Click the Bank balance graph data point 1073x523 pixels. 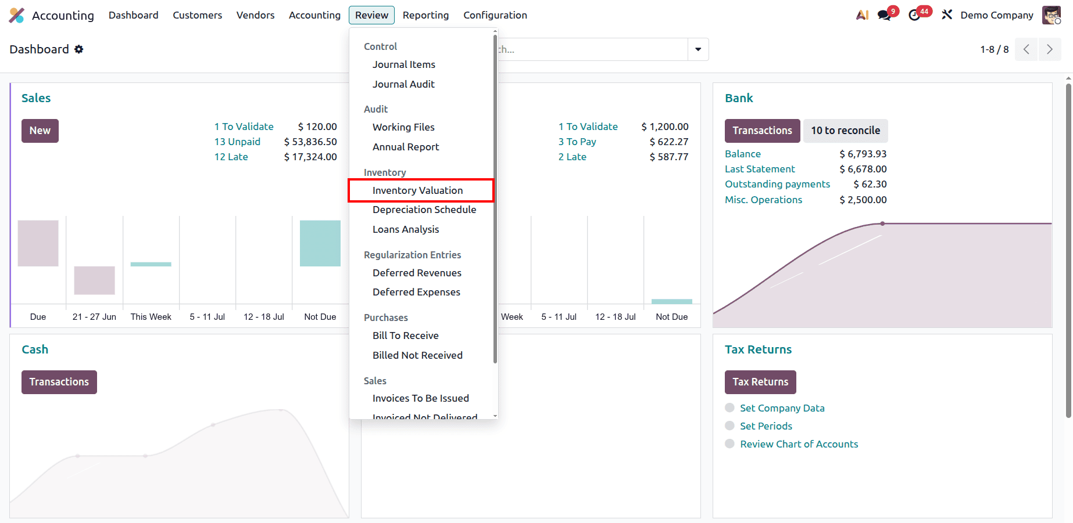click(882, 223)
